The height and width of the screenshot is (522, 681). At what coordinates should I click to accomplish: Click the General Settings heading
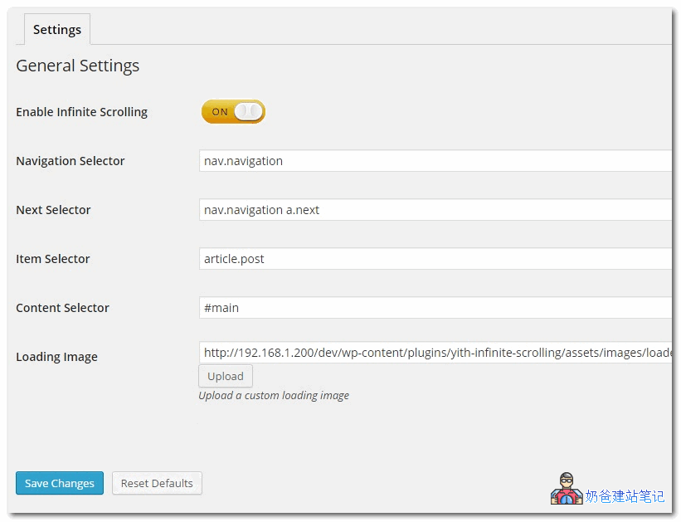[78, 66]
